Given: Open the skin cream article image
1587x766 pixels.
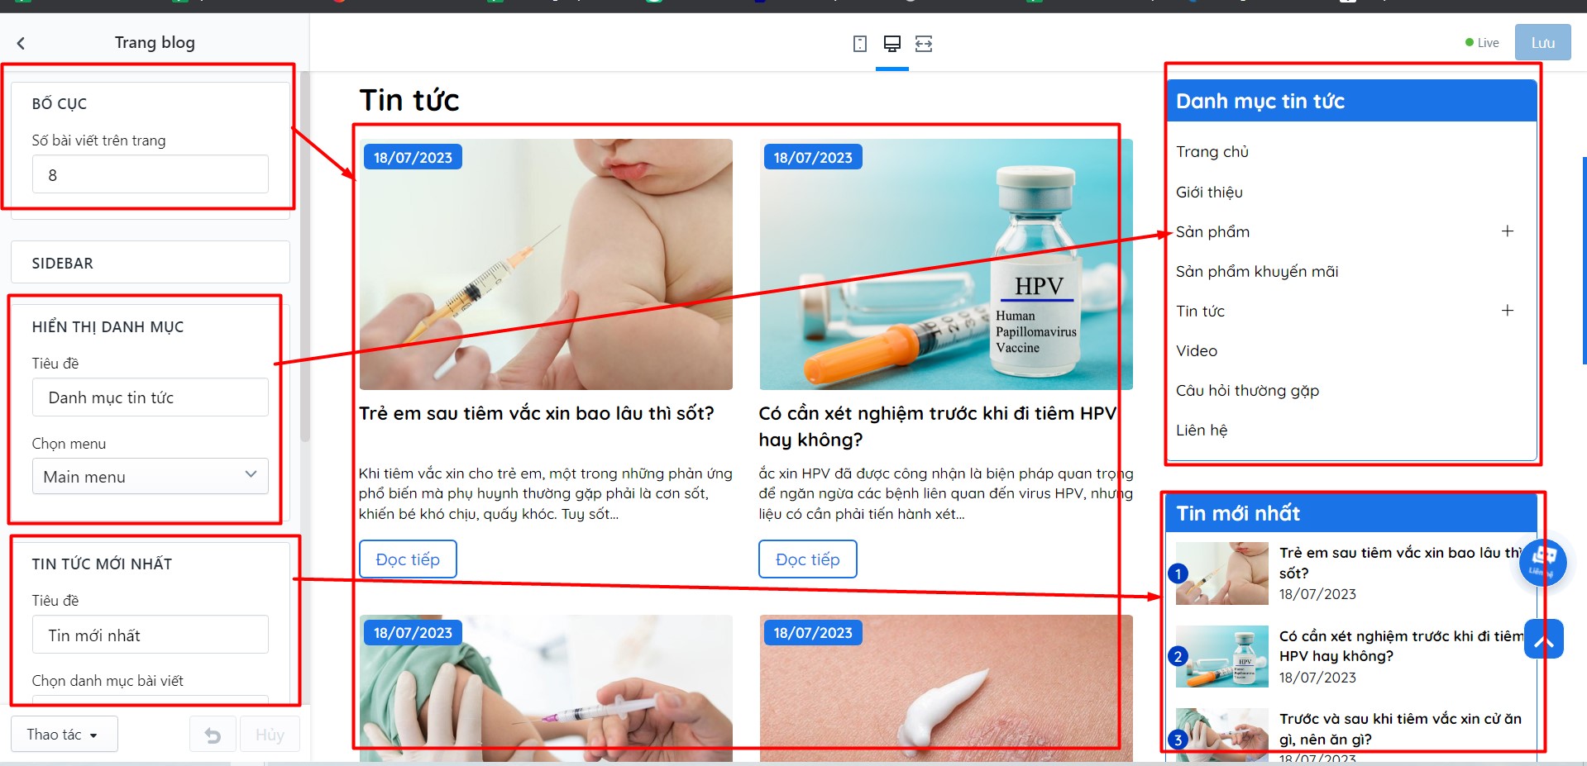Looking at the screenshot, I should pos(946,688).
